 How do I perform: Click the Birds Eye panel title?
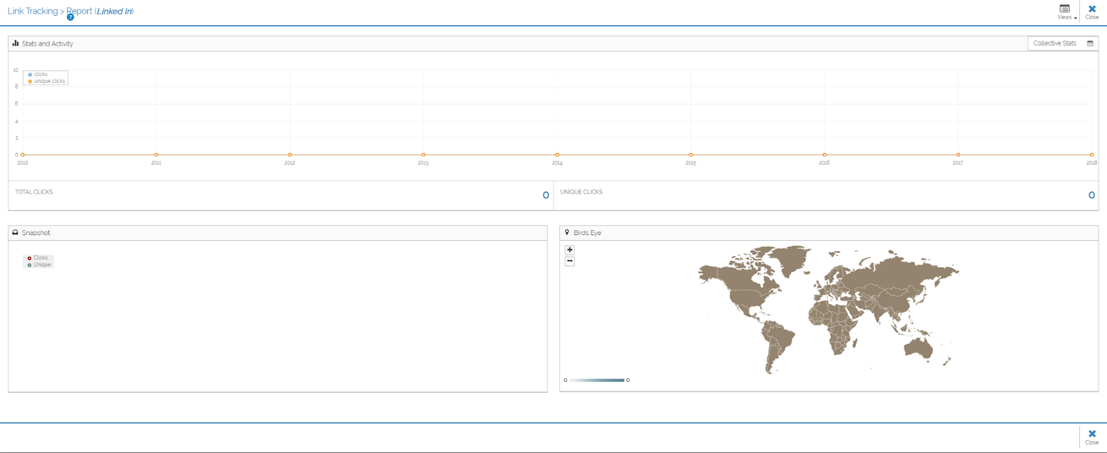(x=587, y=233)
